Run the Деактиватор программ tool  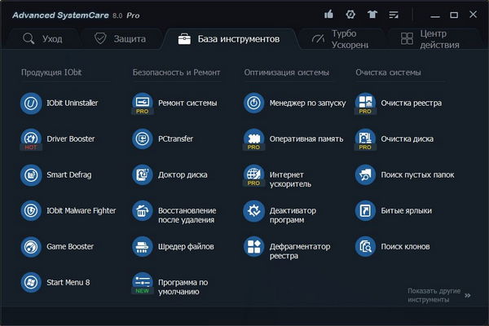[254, 210]
